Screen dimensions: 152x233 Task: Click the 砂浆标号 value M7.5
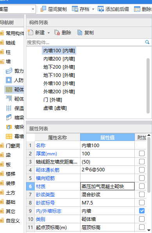[x=87, y=203]
